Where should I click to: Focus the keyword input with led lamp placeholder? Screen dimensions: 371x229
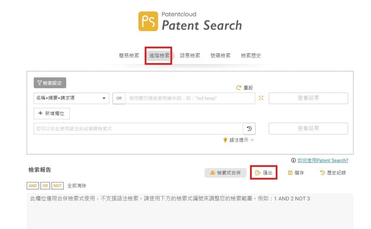click(x=190, y=98)
